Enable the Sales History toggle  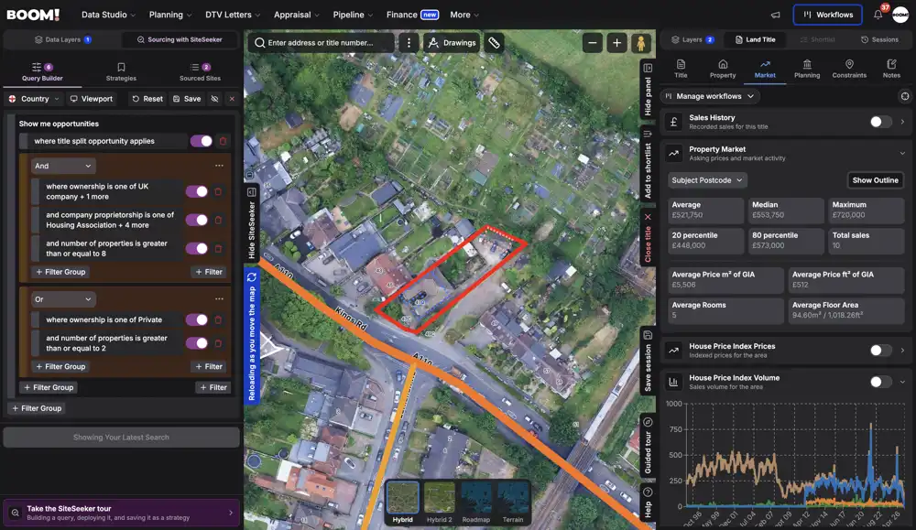pyautogui.click(x=879, y=122)
